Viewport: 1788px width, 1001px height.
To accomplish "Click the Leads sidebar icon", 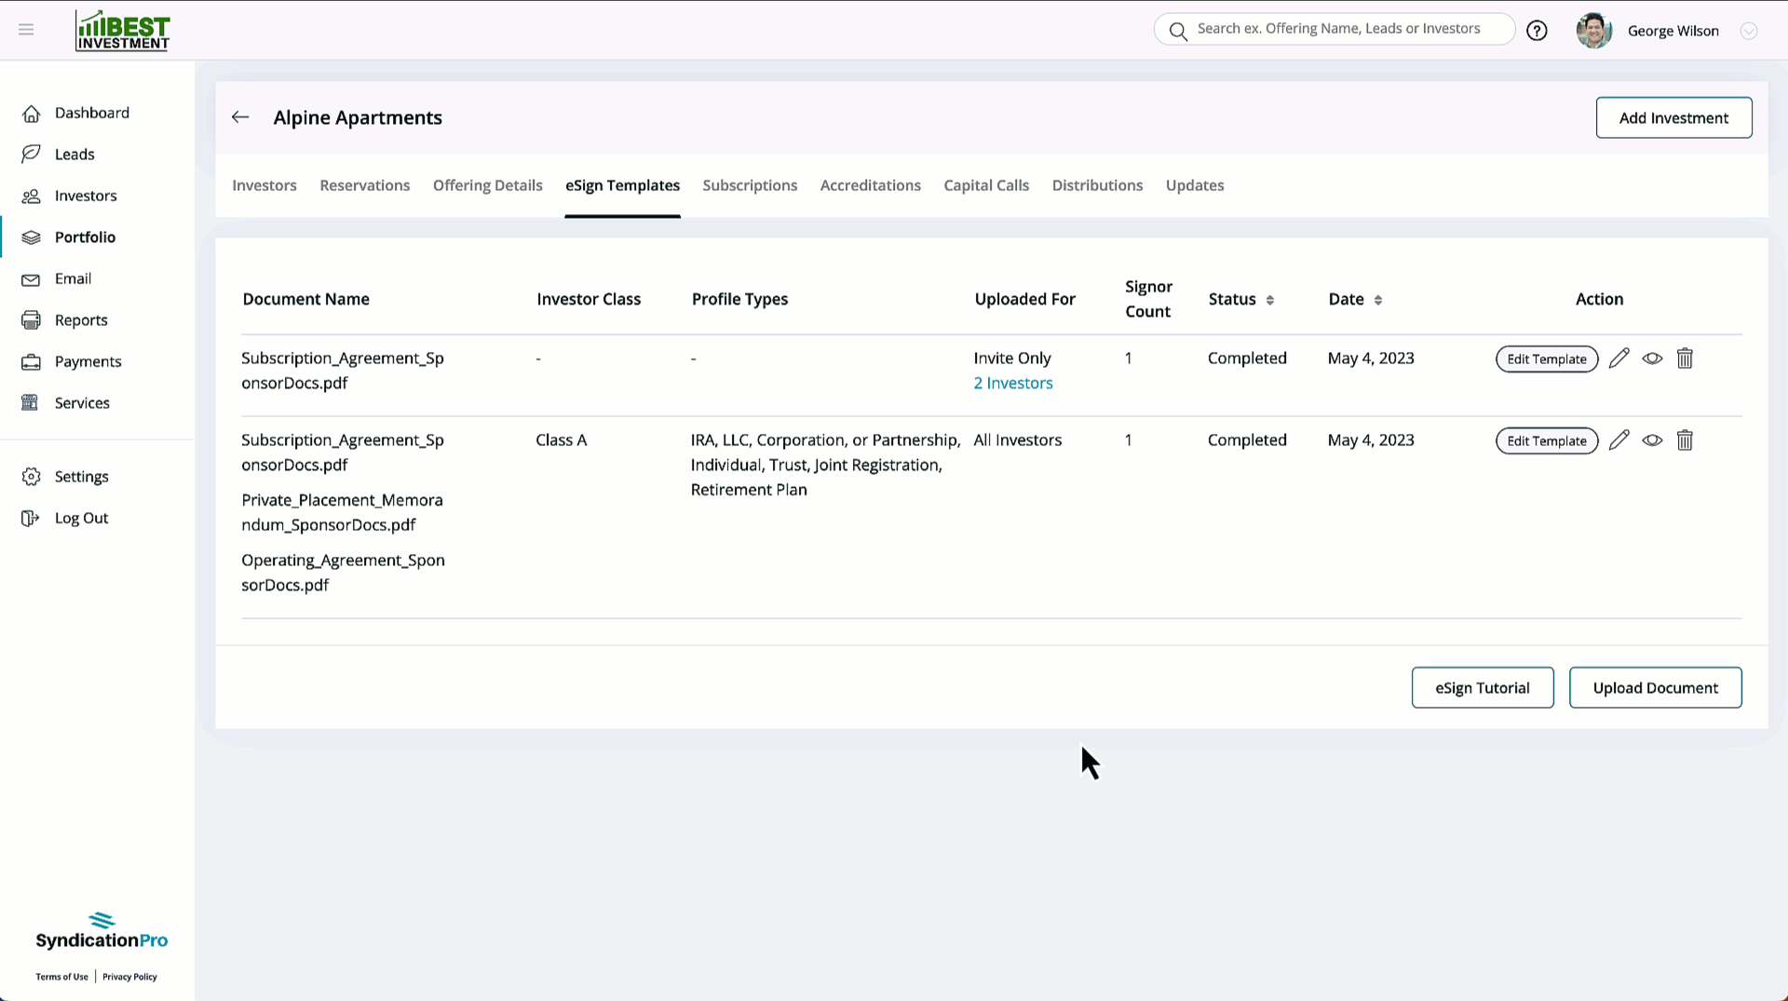I will click(x=31, y=155).
